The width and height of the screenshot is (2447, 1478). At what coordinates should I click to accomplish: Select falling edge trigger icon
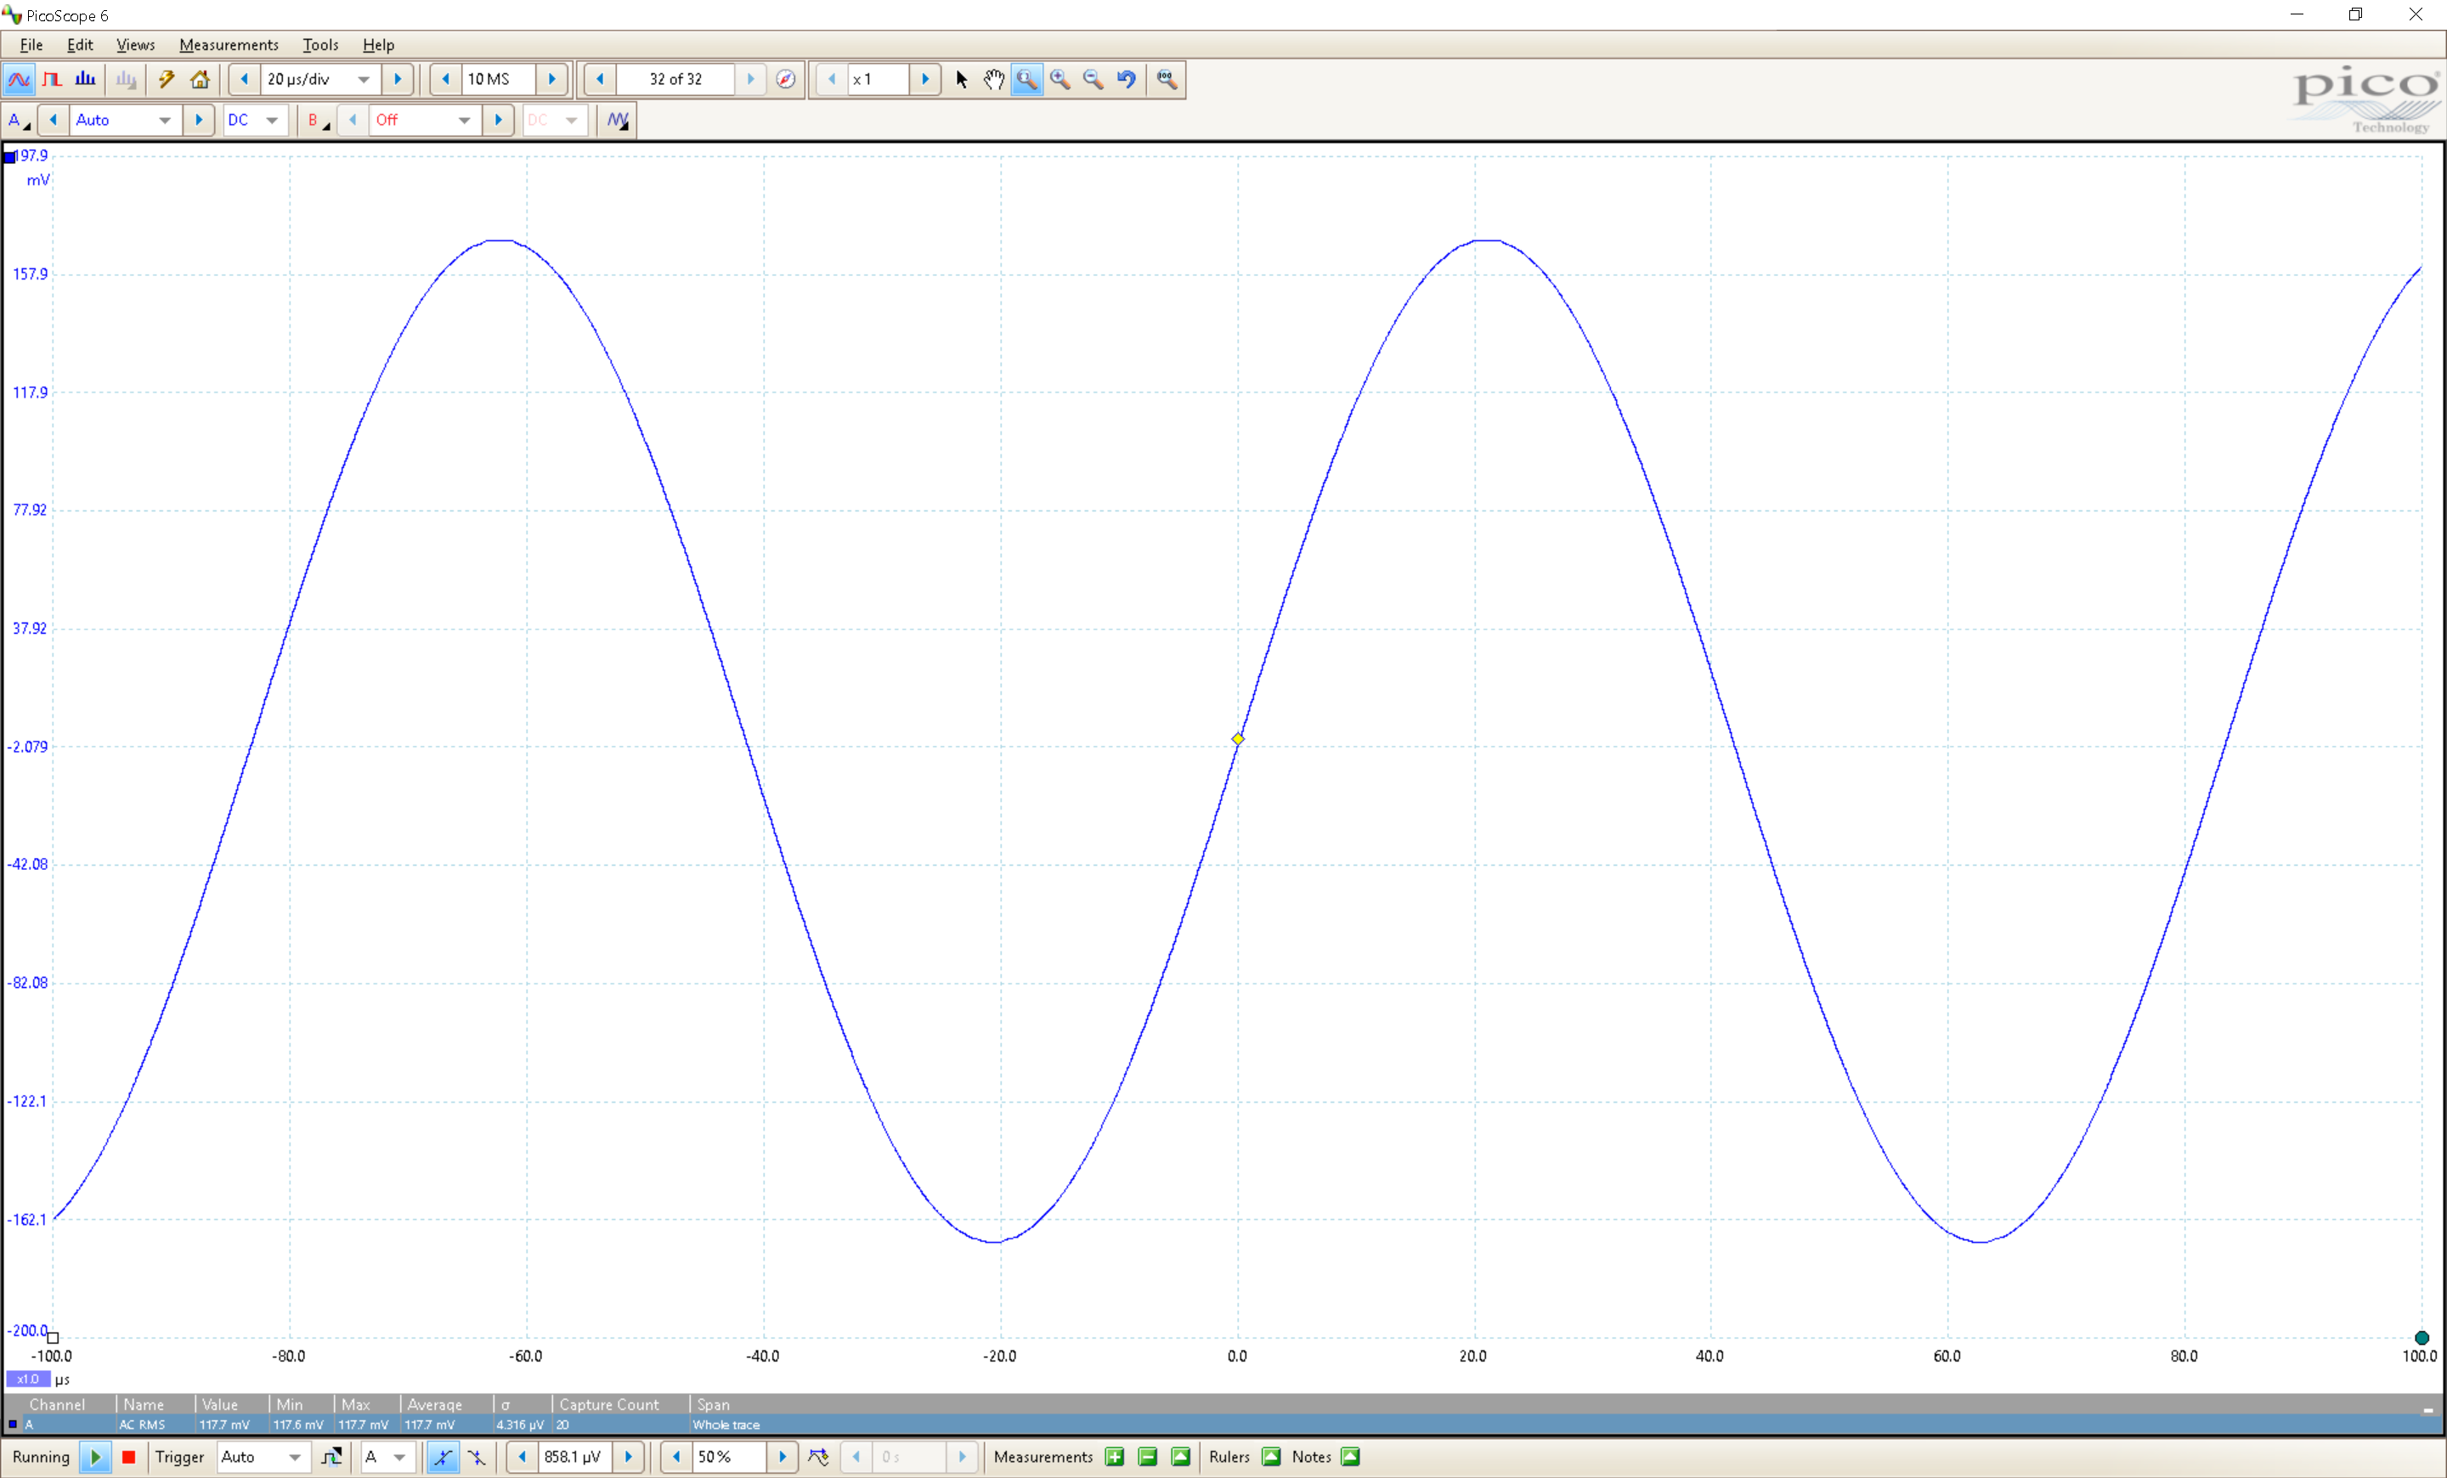pyautogui.click(x=477, y=1457)
